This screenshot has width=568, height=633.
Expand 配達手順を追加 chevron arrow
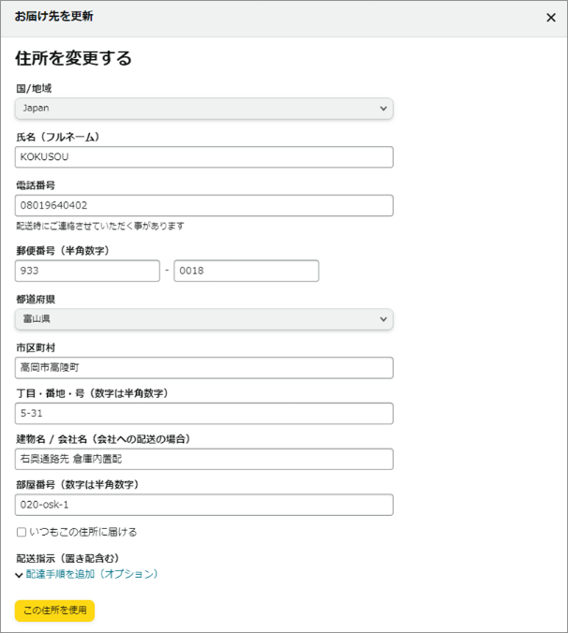[x=20, y=575]
